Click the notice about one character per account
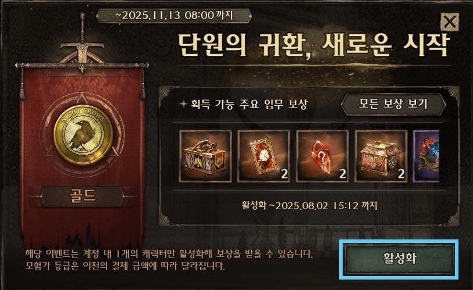 [169, 254]
